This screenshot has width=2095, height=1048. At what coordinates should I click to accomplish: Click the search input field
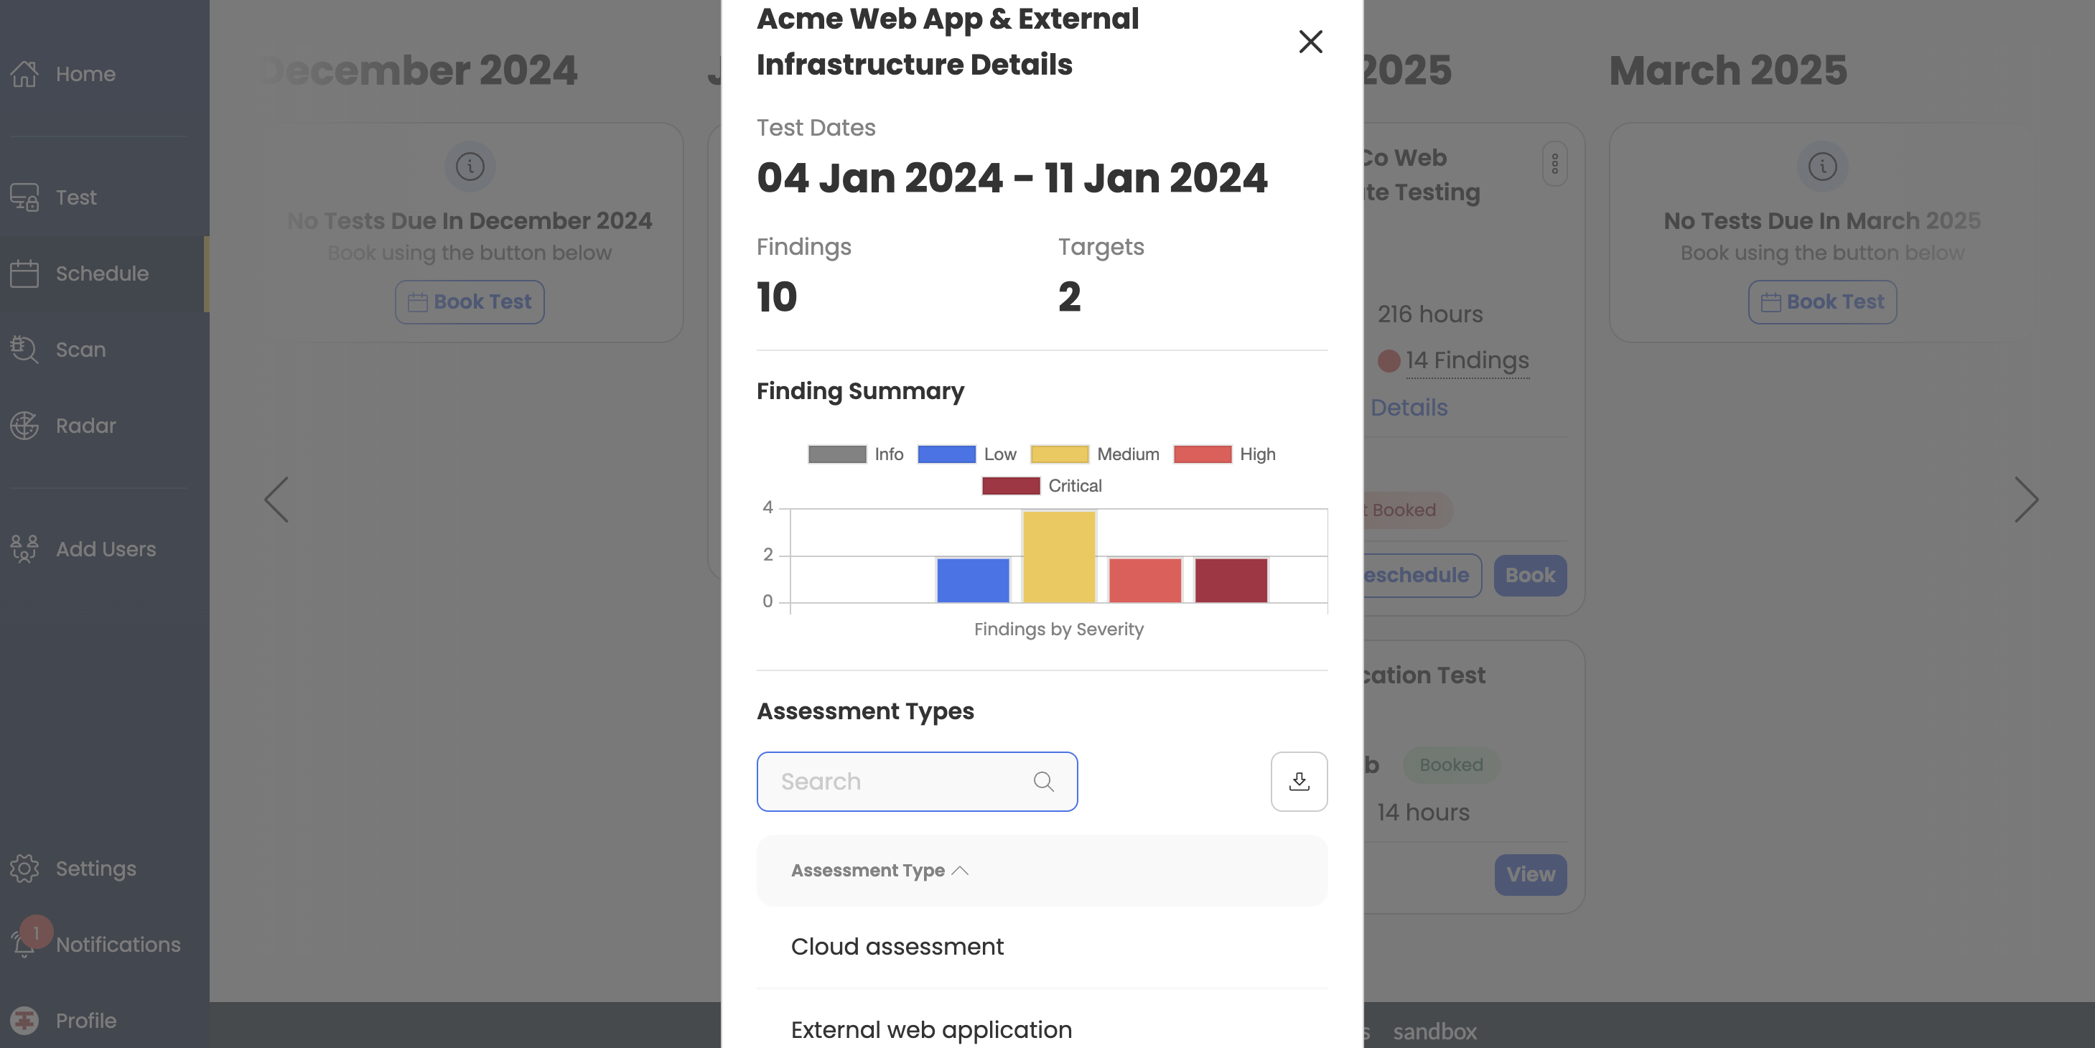[917, 781]
